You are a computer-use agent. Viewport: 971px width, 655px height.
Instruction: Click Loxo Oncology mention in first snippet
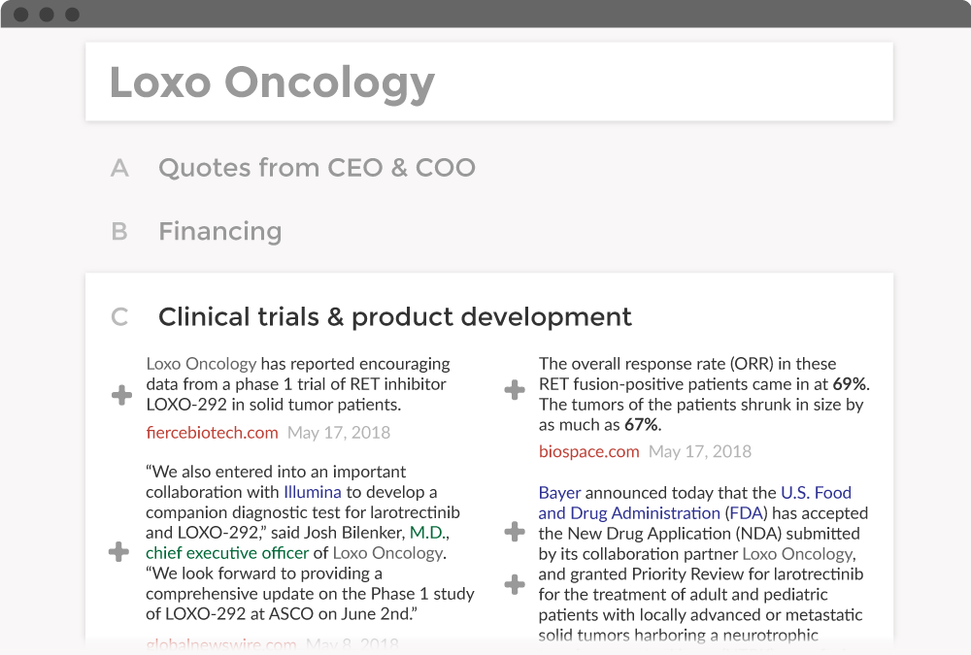tap(201, 364)
